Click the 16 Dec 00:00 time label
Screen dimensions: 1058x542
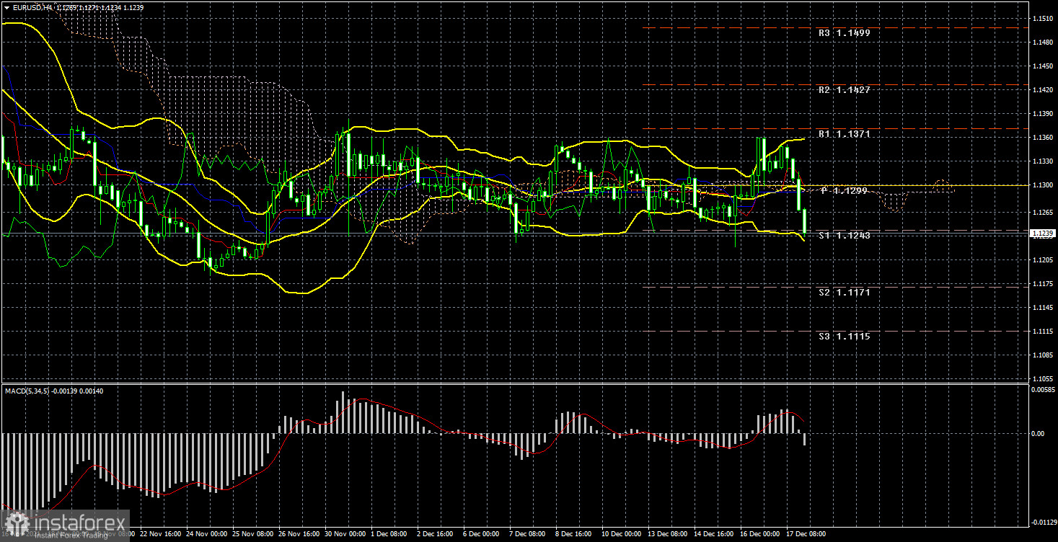(x=760, y=535)
